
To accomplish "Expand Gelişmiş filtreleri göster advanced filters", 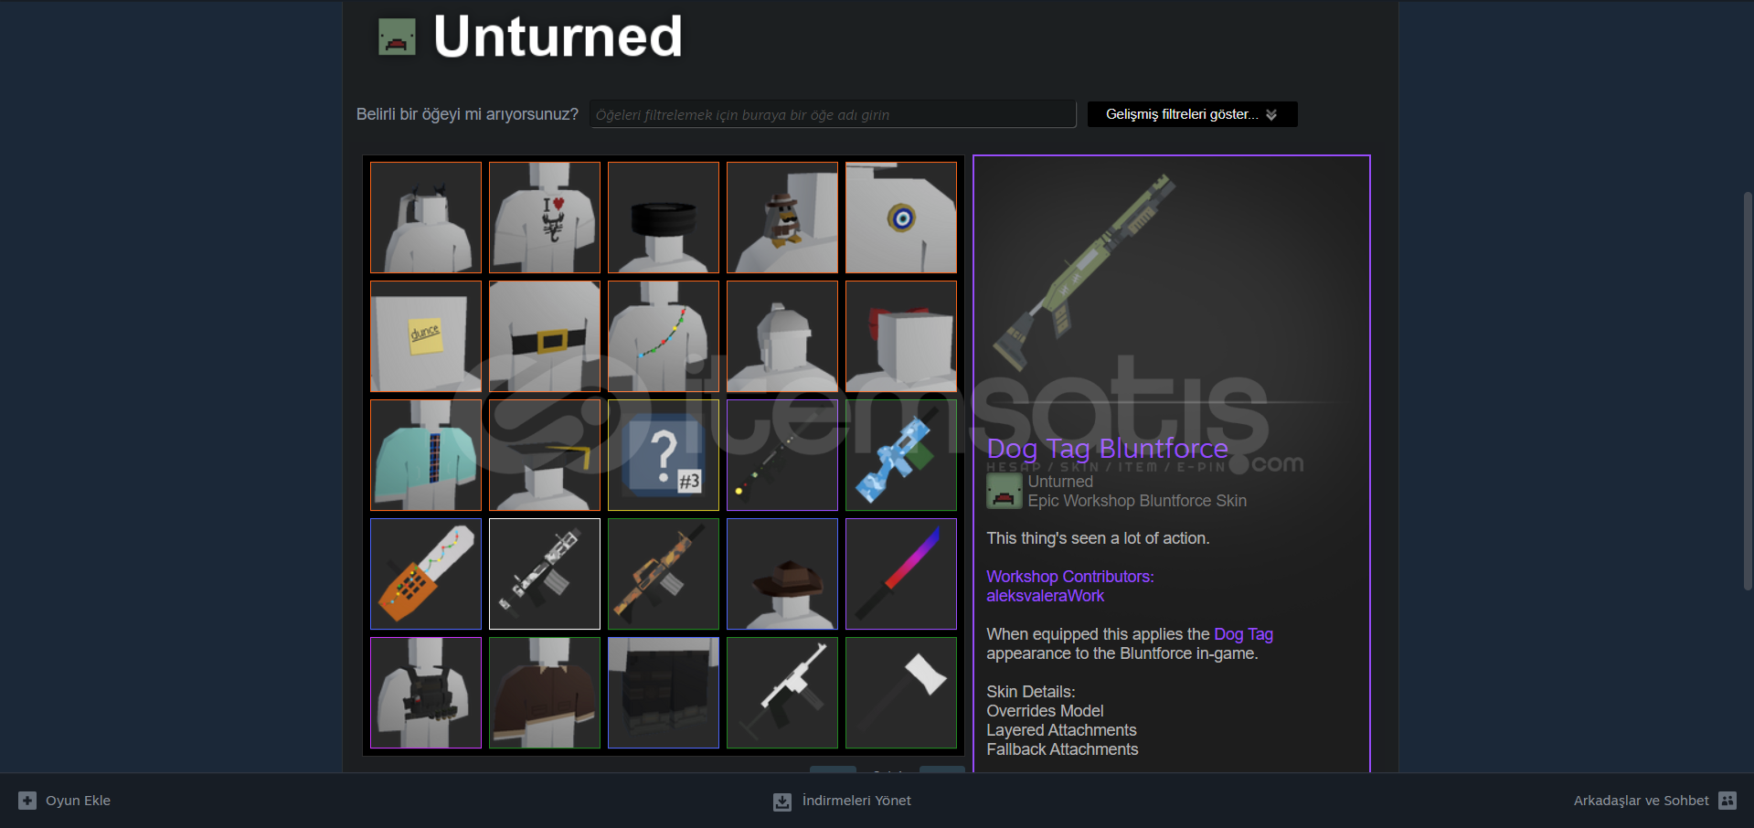I will [x=1192, y=114].
